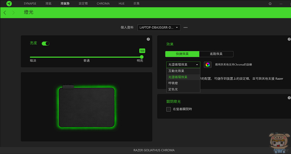
Task: Switch to SYNAPSE tab
Action: [30, 3]
